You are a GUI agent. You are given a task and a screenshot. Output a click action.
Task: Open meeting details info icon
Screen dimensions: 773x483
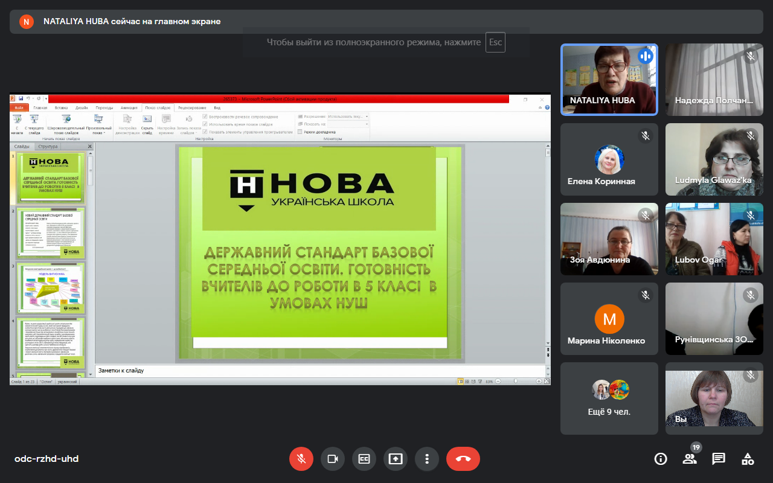[x=661, y=459]
